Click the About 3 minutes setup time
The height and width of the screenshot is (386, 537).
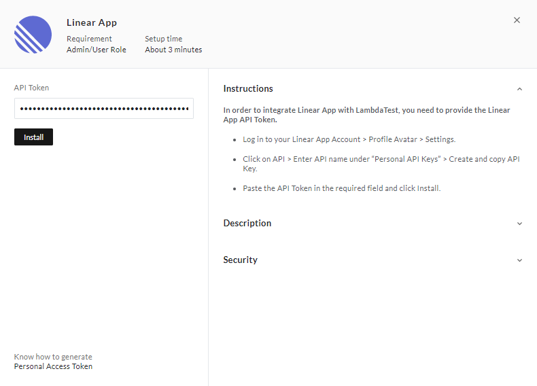[x=173, y=50]
